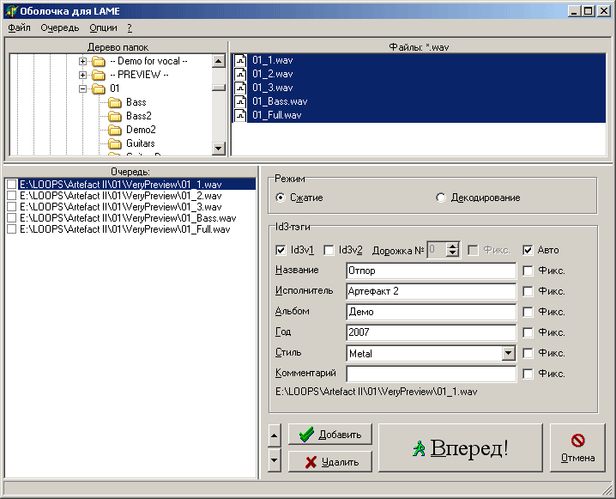The height and width of the screenshot is (499, 616).
Task: Check Фикс. next to the Исполнитель field
Action: pyautogui.click(x=528, y=291)
